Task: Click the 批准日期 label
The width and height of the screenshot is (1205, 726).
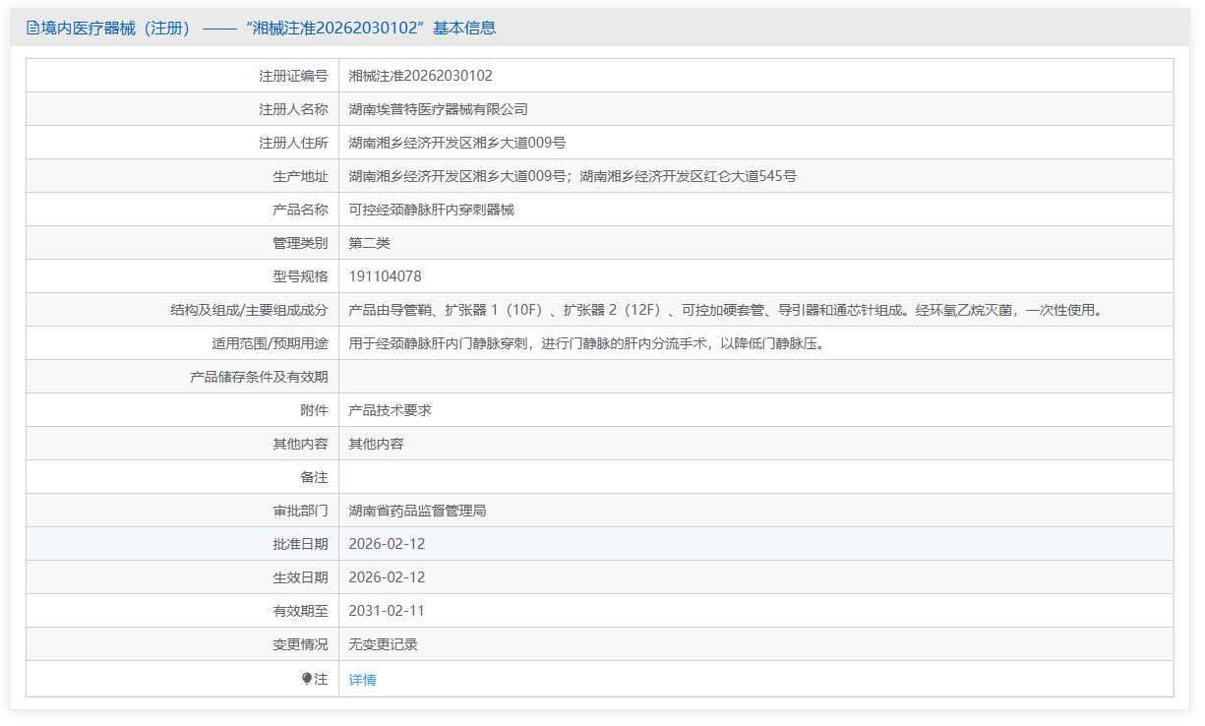Action: coord(300,544)
